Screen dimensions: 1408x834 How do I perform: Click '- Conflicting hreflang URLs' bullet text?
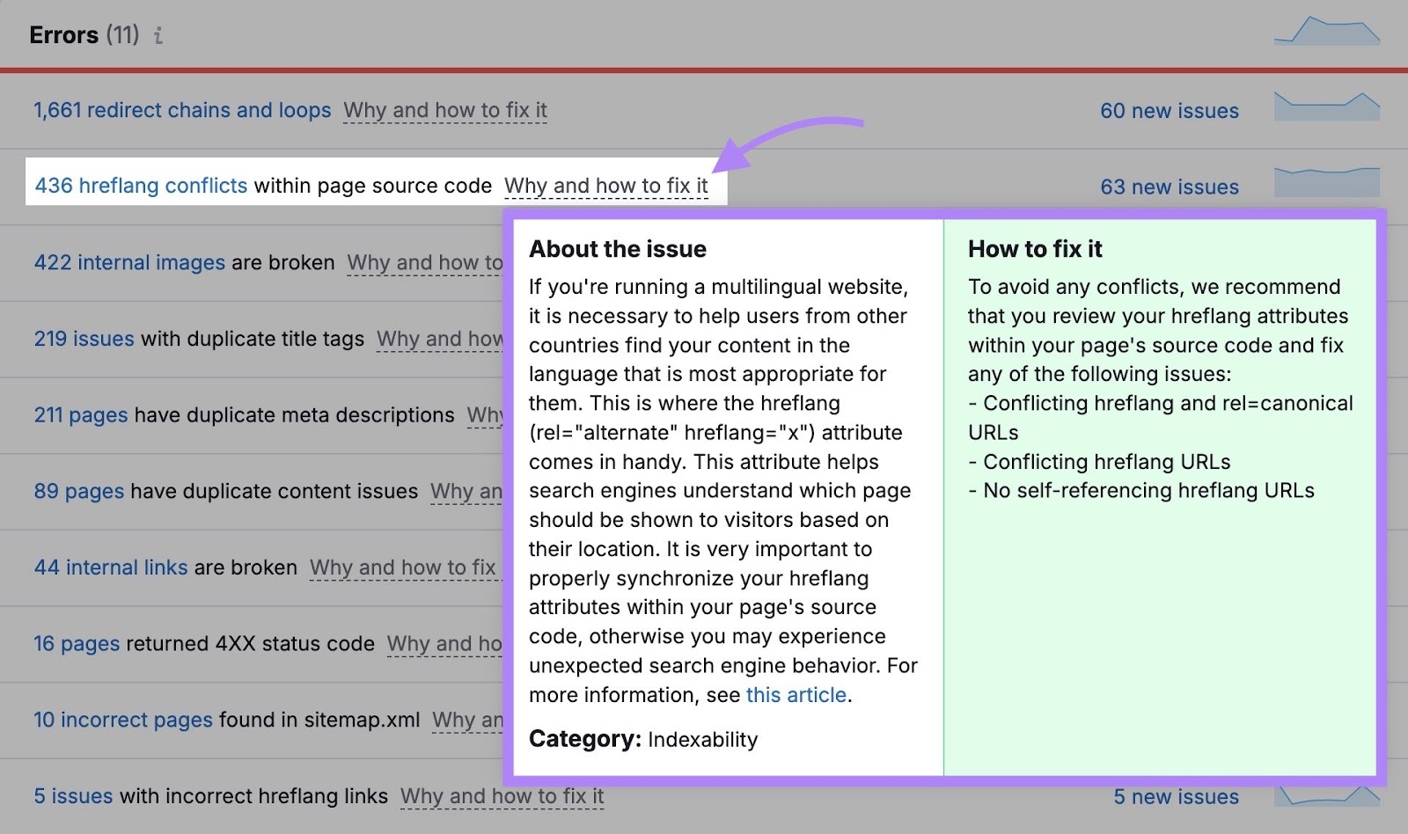pyautogui.click(x=1099, y=462)
